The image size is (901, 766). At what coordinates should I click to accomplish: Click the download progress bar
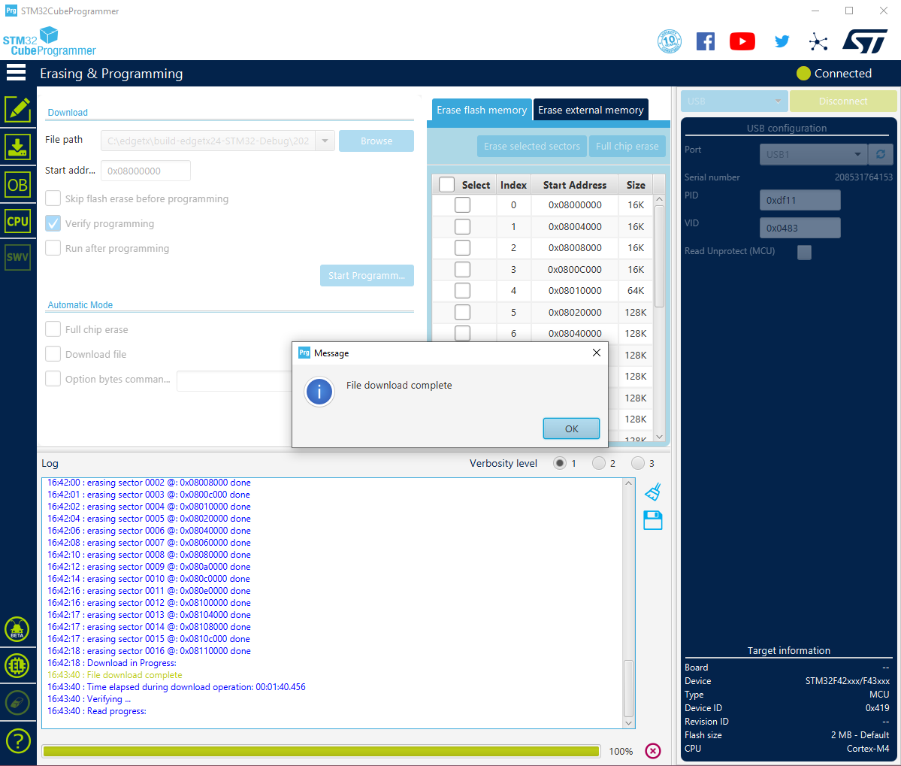coord(321,751)
